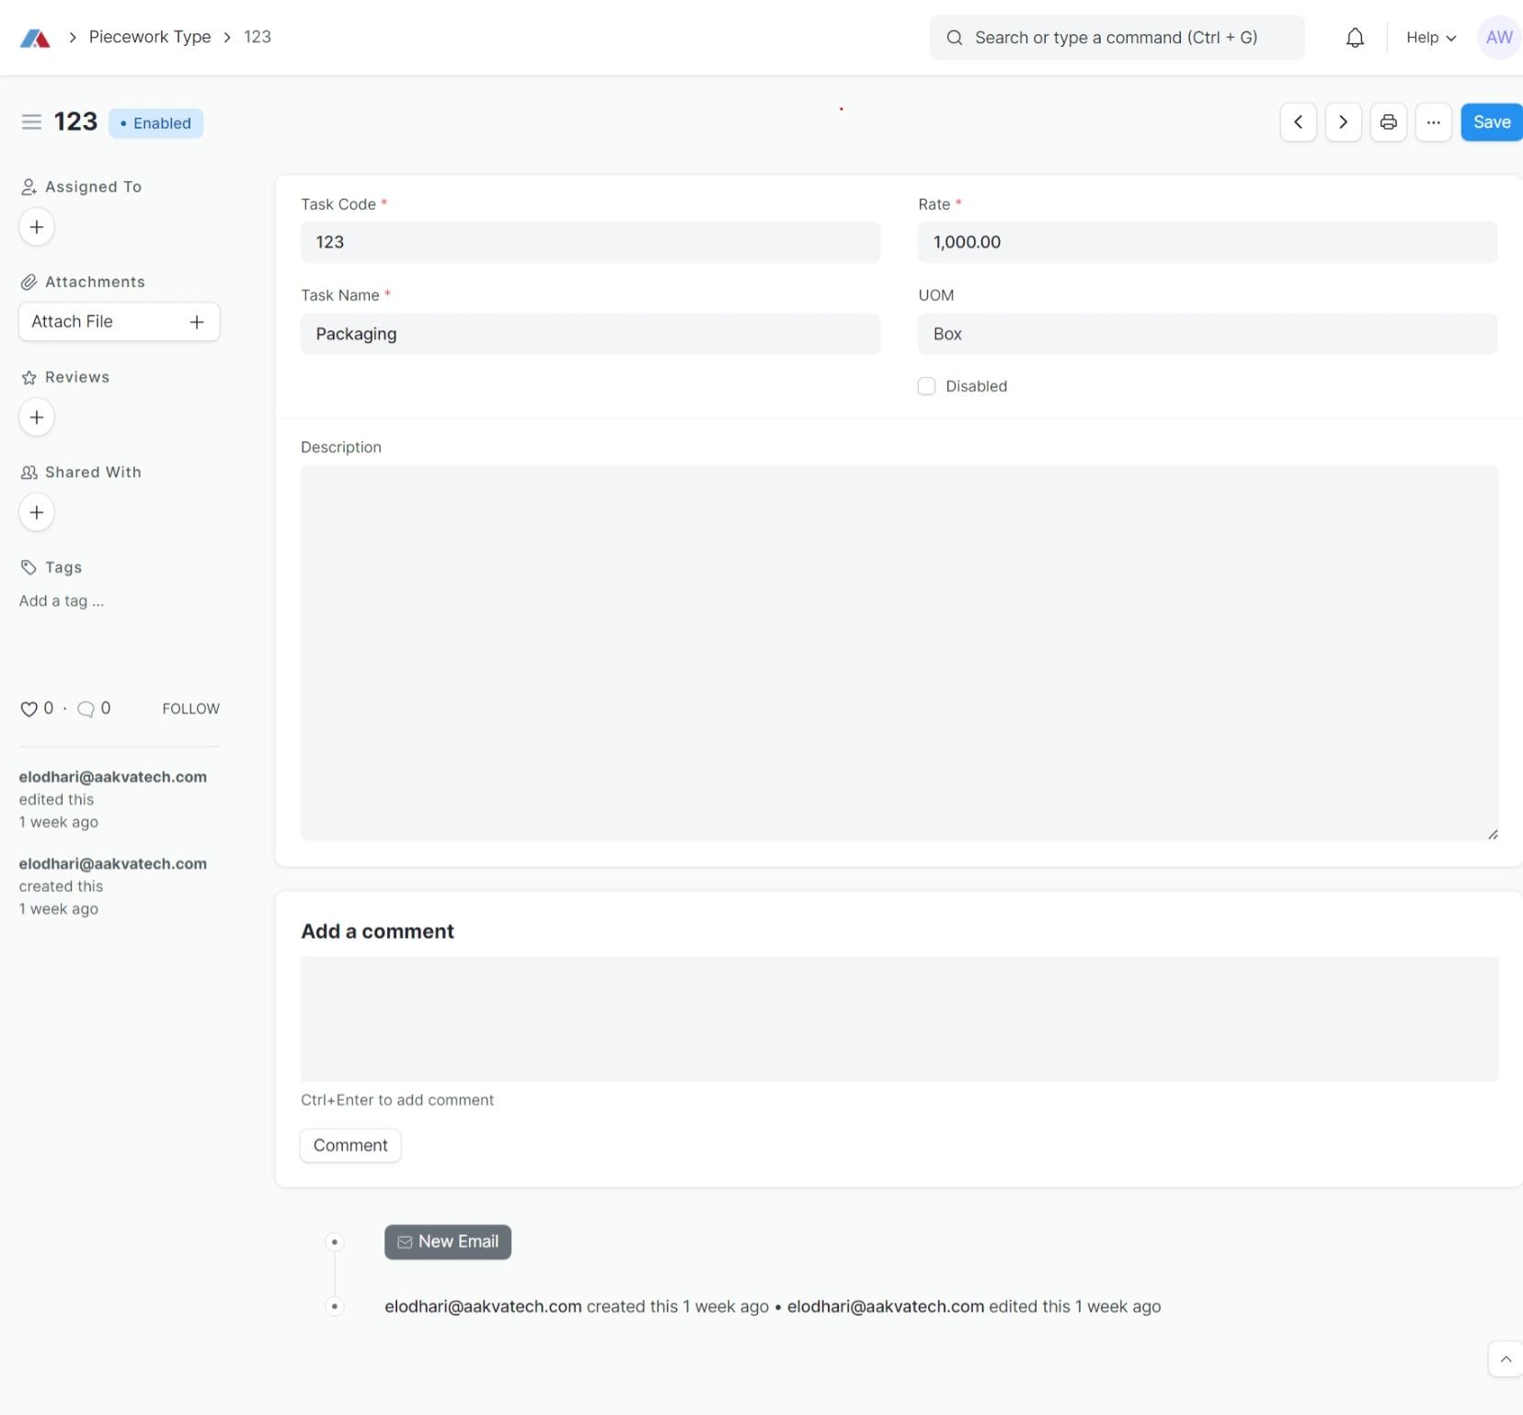This screenshot has height=1415, width=1523.
Task: Like this document with heart icon
Action: pos(29,709)
